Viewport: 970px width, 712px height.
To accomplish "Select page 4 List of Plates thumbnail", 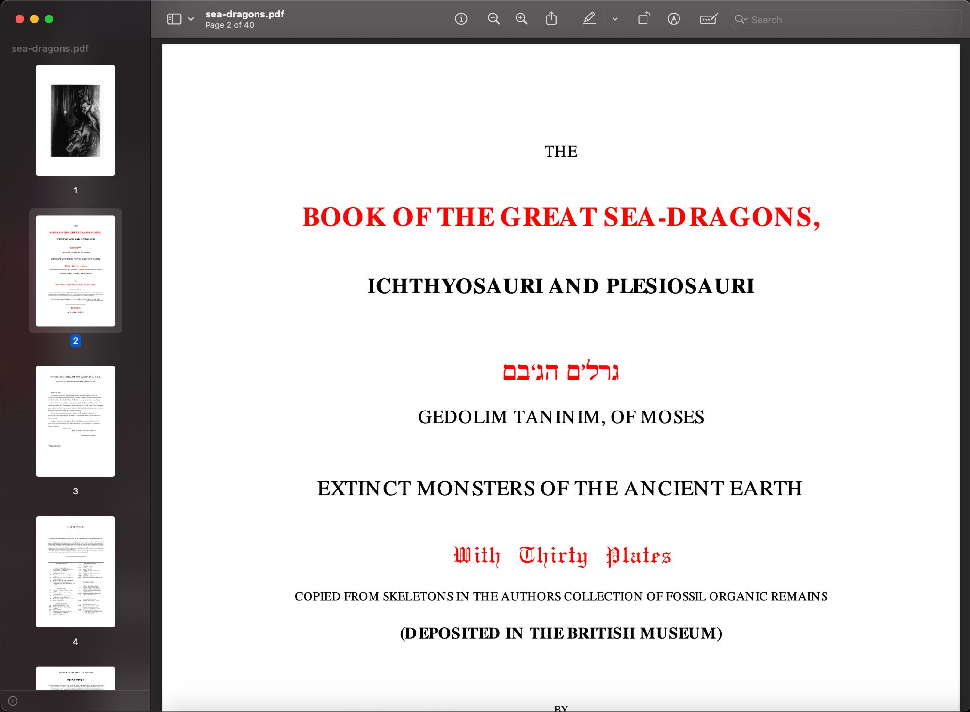I will [76, 571].
